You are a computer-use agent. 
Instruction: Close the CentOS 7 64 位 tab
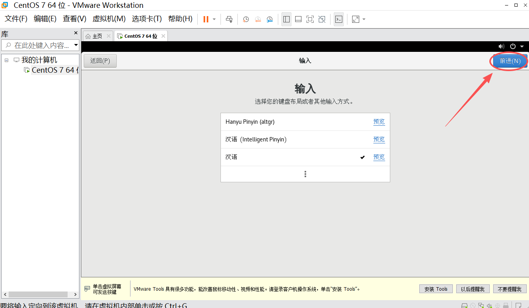pos(163,36)
